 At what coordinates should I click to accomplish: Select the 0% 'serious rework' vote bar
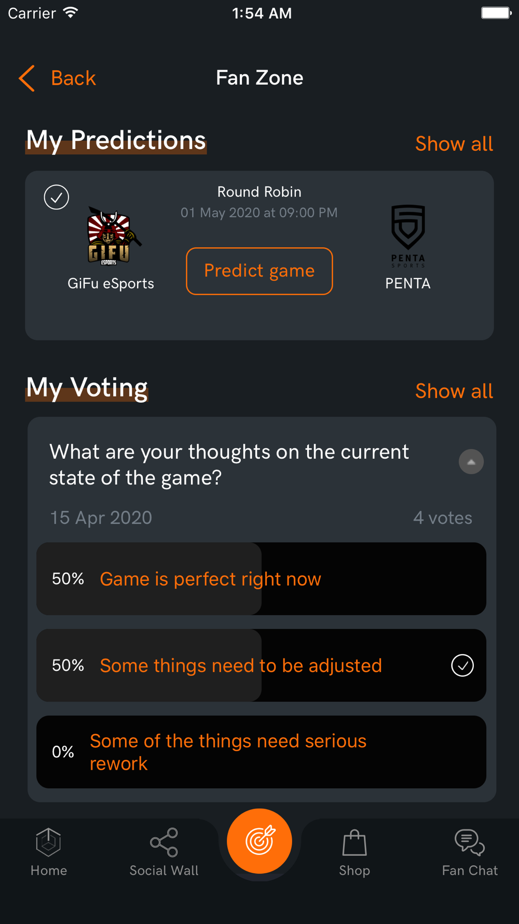261,752
